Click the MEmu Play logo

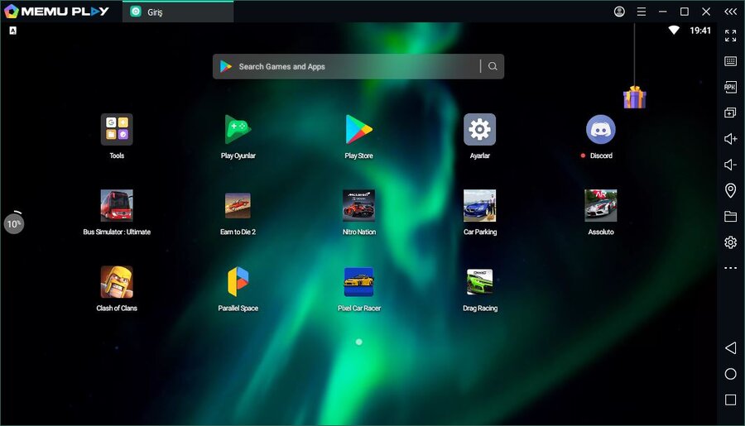pos(56,12)
